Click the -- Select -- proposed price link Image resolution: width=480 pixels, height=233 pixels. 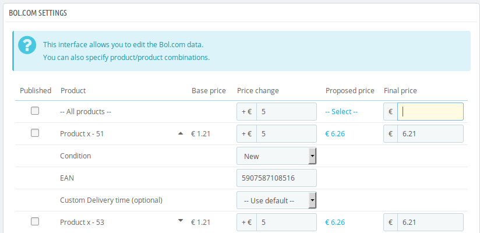click(341, 112)
